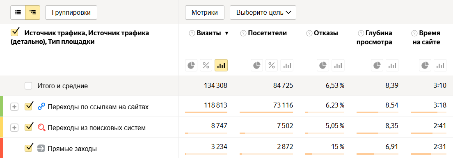Uncheck the Прямые заходы row checkbox
The height and width of the screenshot is (158, 453).
tap(29, 148)
